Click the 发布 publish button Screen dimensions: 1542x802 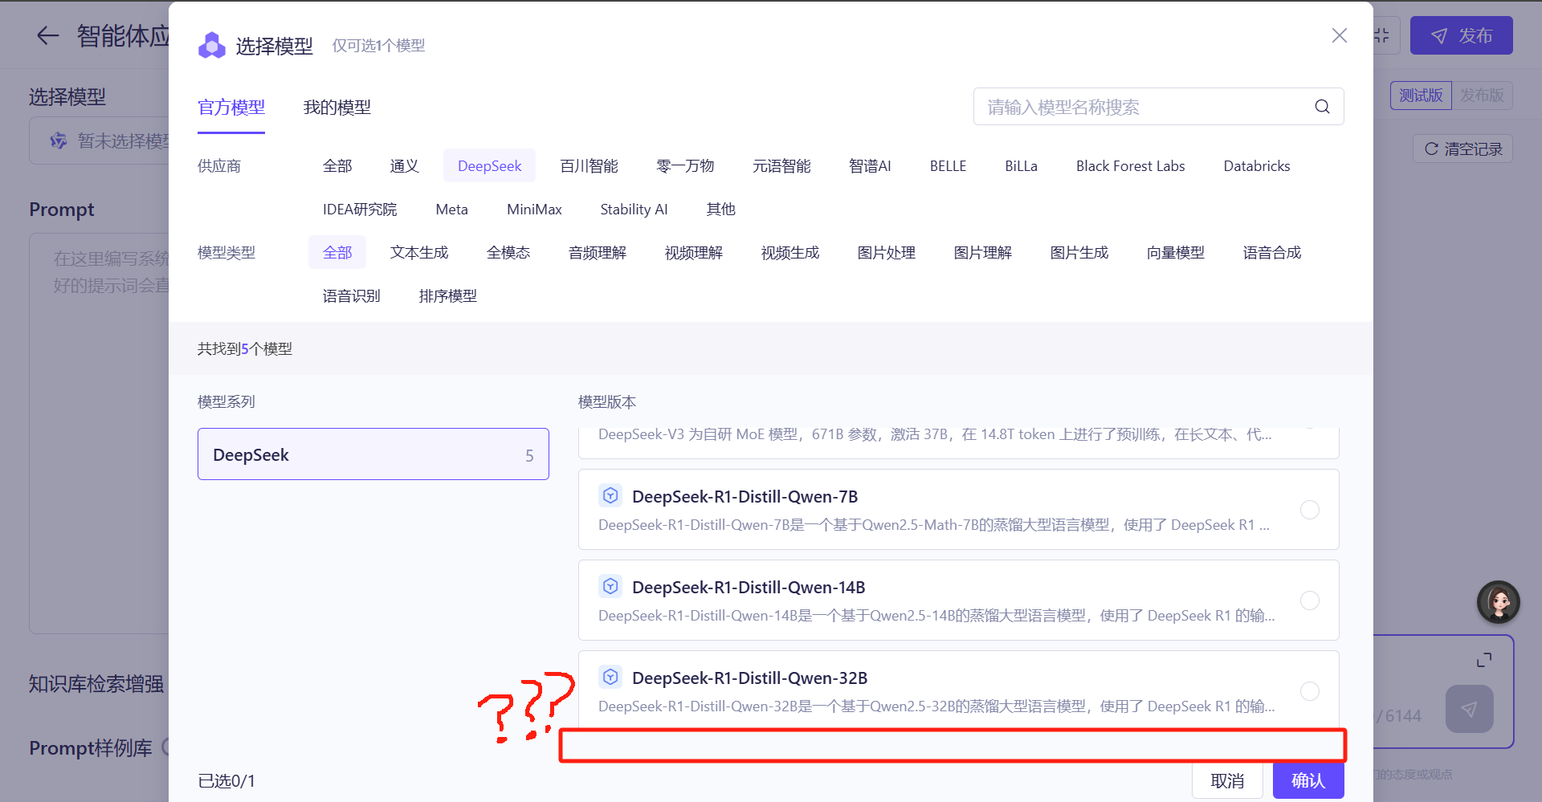point(1462,35)
